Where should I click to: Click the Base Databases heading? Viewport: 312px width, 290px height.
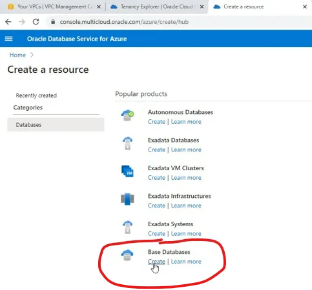pos(169,252)
